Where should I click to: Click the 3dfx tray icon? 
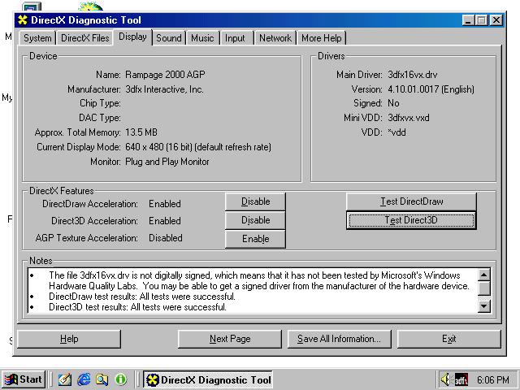pos(461,379)
